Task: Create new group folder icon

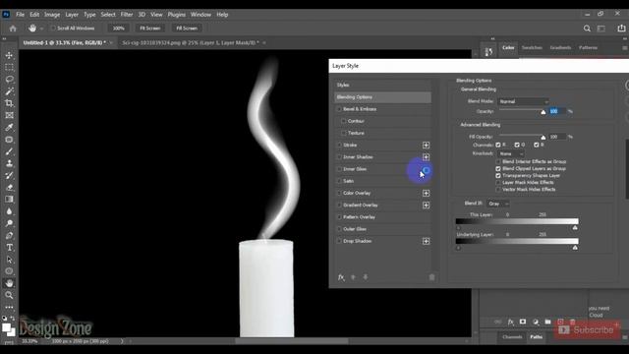Action: coord(548,322)
